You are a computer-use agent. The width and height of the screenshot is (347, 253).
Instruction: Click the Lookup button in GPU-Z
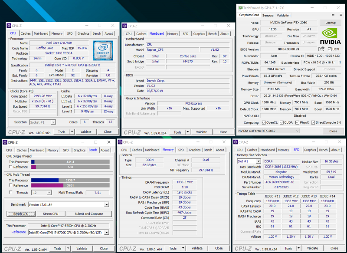pos(331,23)
